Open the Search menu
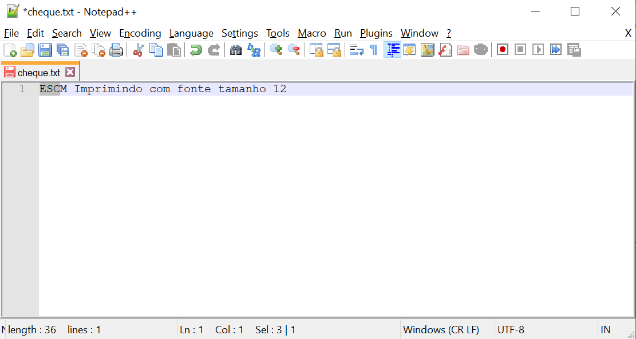636x339 pixels. click(x=67, y=33)
